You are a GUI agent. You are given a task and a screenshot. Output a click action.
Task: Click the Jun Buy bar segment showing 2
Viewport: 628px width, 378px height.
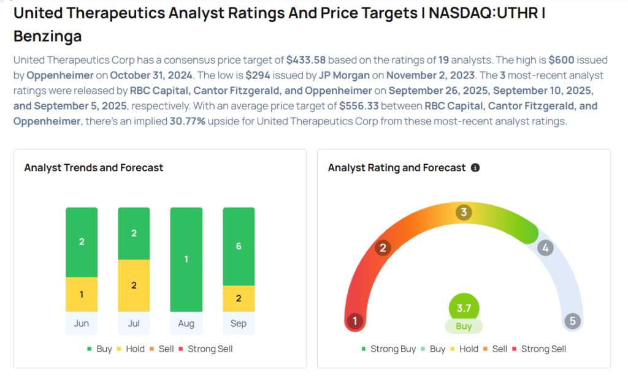[82, 242]
